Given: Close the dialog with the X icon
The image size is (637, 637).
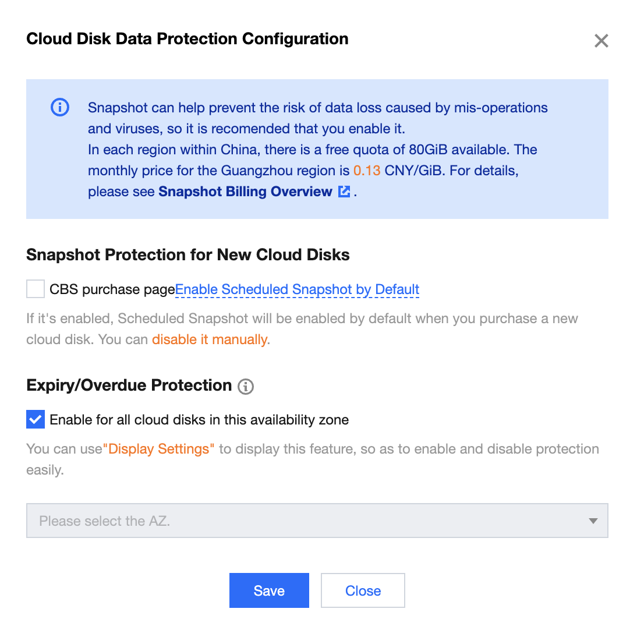Looking at the screenshot, I should pos(601,41).
